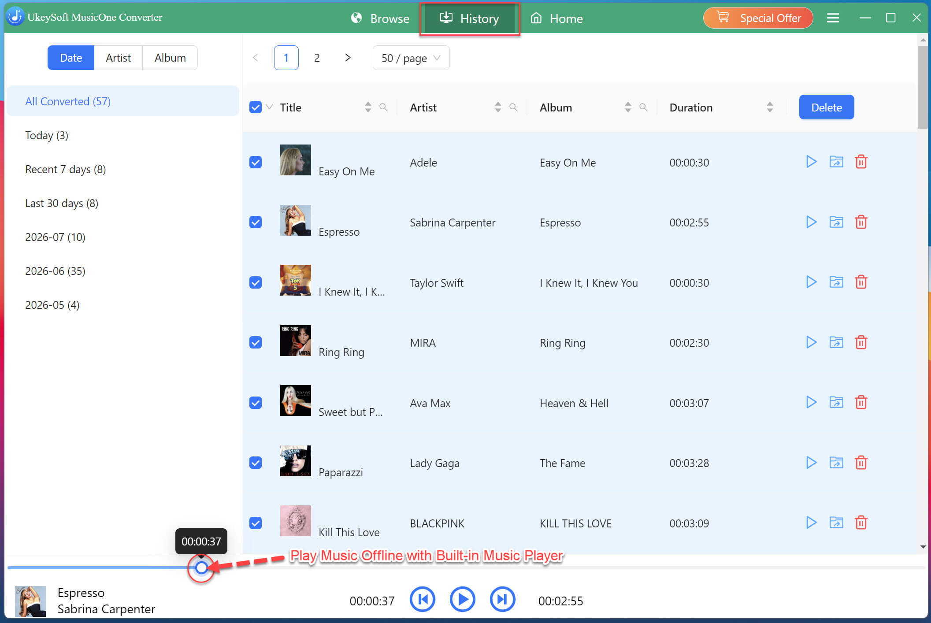931x623 pixels.
Task: Uncheck the Kill This Love checkbox
Action: [x=256, y=523]
